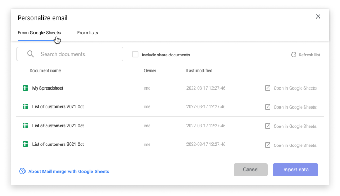The width and height of the screenshot is (340, 196).
Task: Click the question mark help icon
Action: pyautogui.click(x=22, y=171)
